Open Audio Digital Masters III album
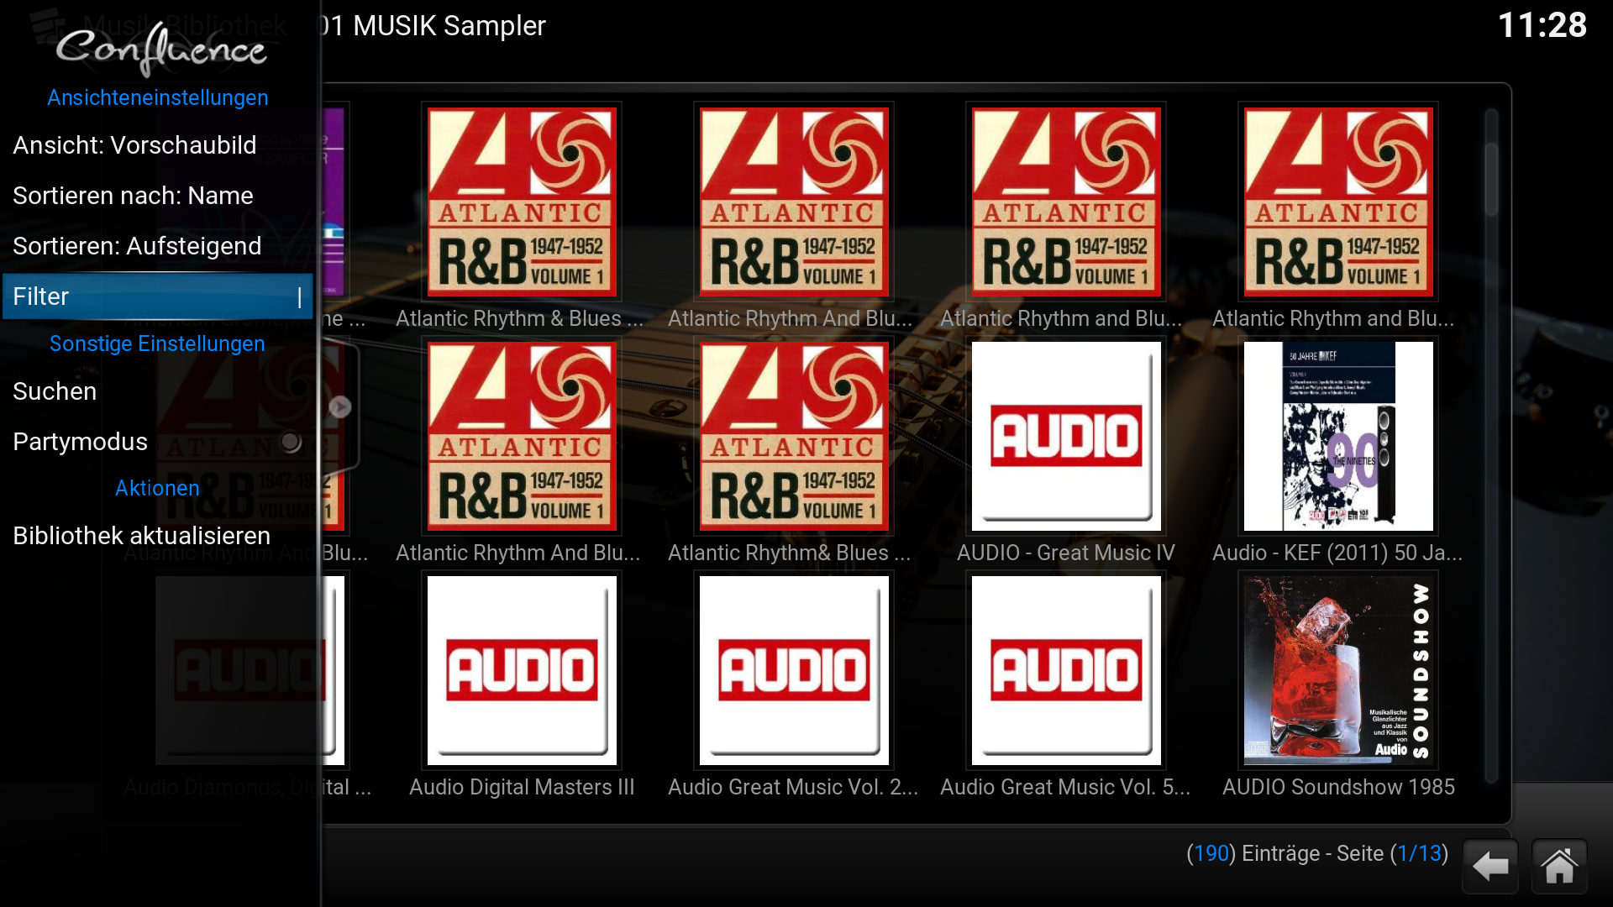Viewport: 1613px width, 907px height. (x=522, y=670)
